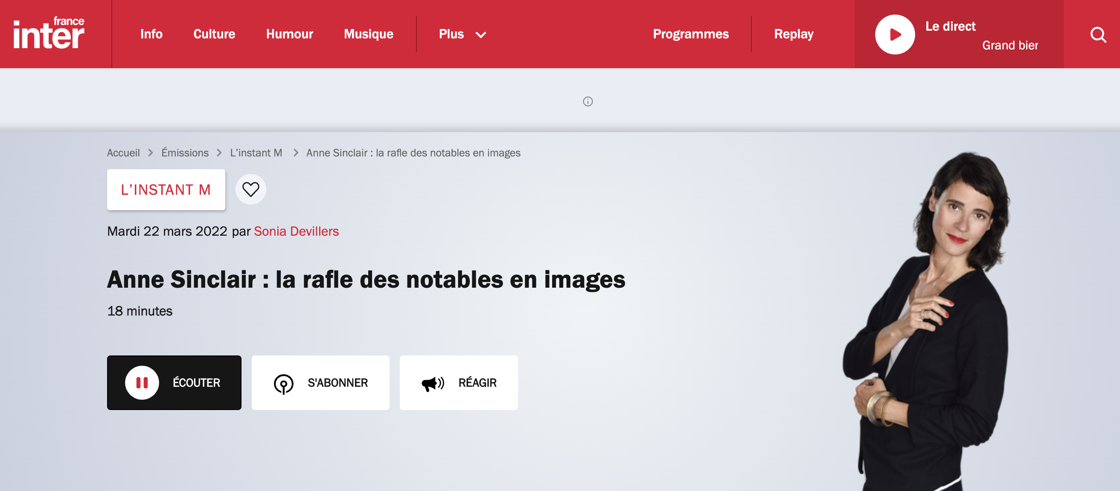This screenshot has height=491, width=1120.
Task: Select Musique in the top navigation
Action: [x=369, y=34]
